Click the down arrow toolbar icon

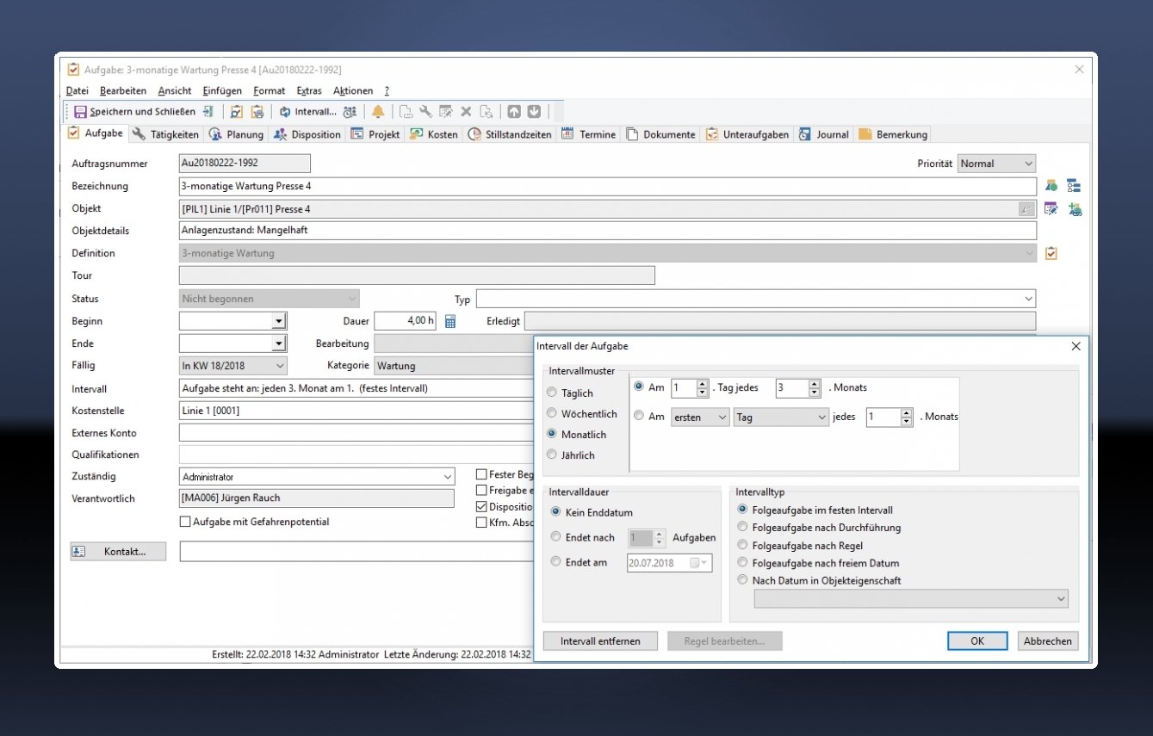(x=534, y=112)
